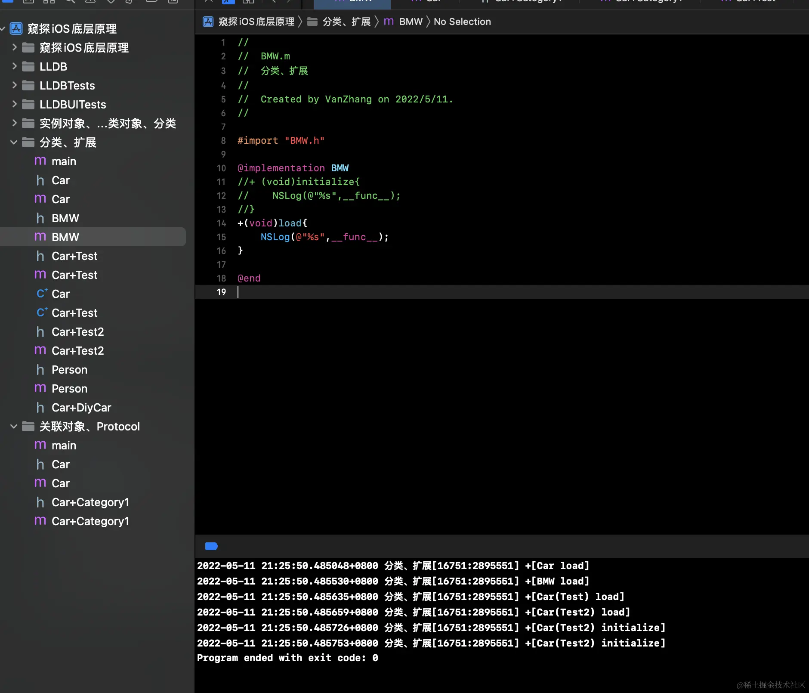Viewport: 809px width, 693px height.
Task: Expand the 窥探iOS底层原理 folder chevron
Action: (x=14, y=47)
